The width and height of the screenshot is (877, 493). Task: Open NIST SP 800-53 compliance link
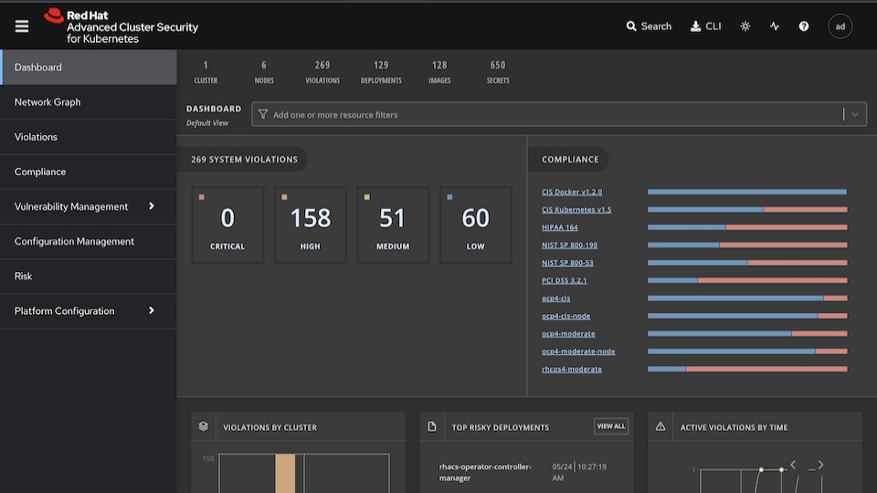coord(567,263)
